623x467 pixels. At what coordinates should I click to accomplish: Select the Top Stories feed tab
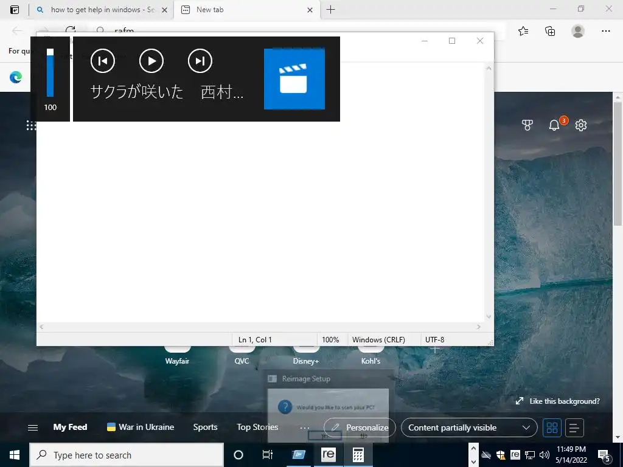pyautogui.click(x=257, y=427)
